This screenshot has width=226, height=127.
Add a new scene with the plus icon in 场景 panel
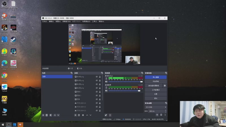(43, 115)
